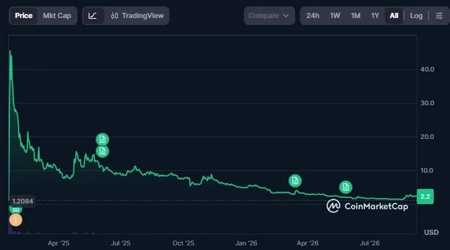Click the orange info marker icon

coord(16,220)
